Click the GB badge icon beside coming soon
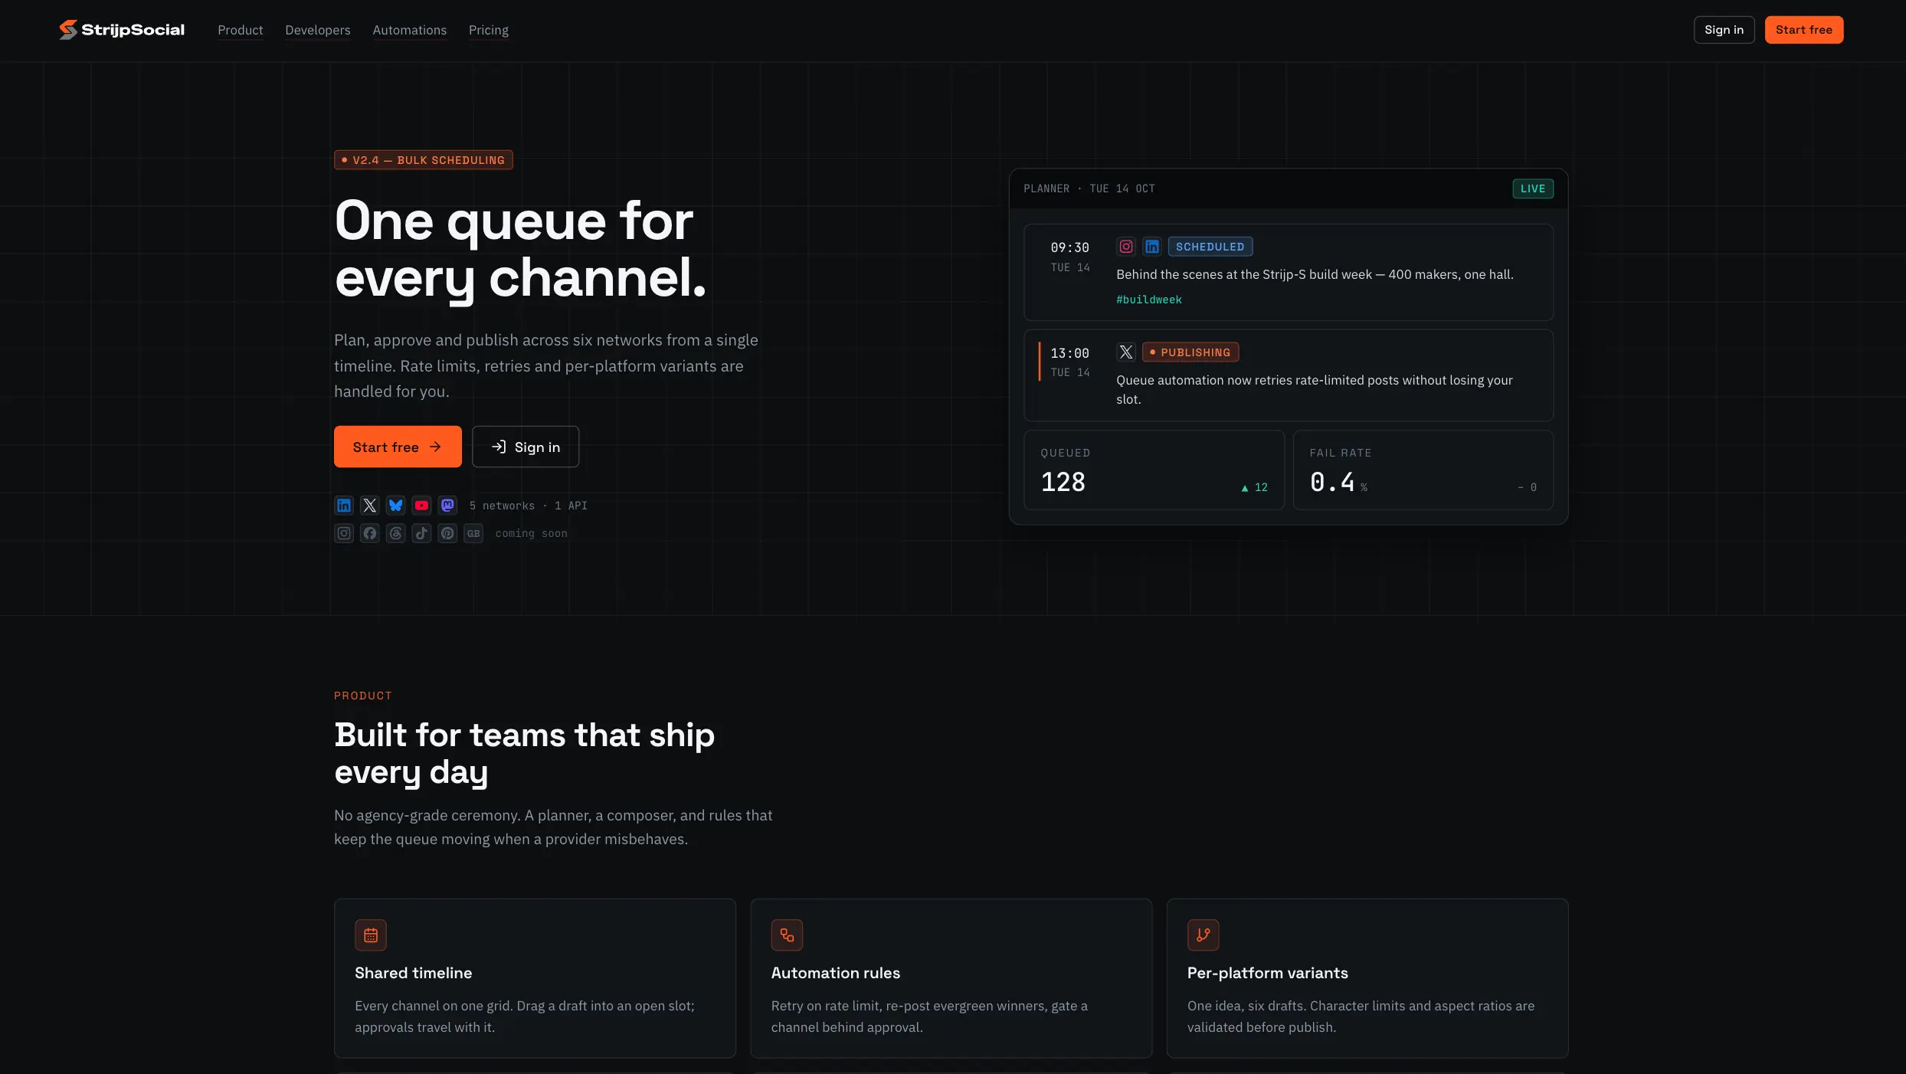The image size is (1906, 1074). click(473, 533)
